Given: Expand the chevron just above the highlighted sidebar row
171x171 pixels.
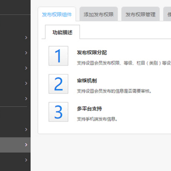Looking at the screenshot, I should pyautogui.click(x=26, y=129).
